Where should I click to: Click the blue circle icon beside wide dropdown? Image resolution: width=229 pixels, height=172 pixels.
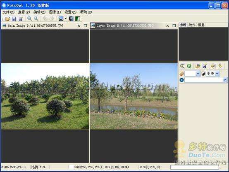(x=182, y=80)
